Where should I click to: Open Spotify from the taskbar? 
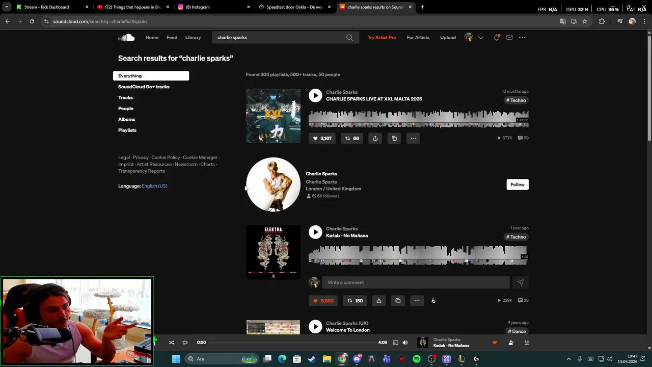click(x=417, y=359)
